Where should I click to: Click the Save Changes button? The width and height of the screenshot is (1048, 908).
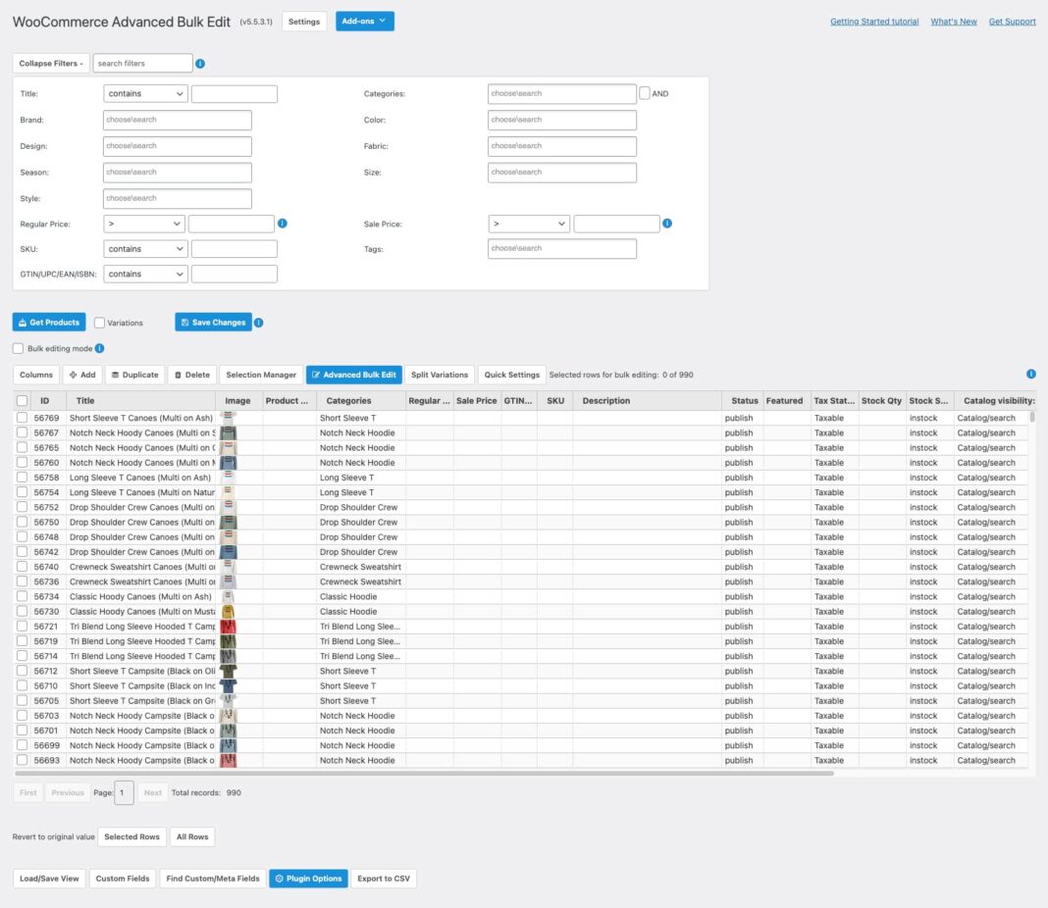click(213, 323)
